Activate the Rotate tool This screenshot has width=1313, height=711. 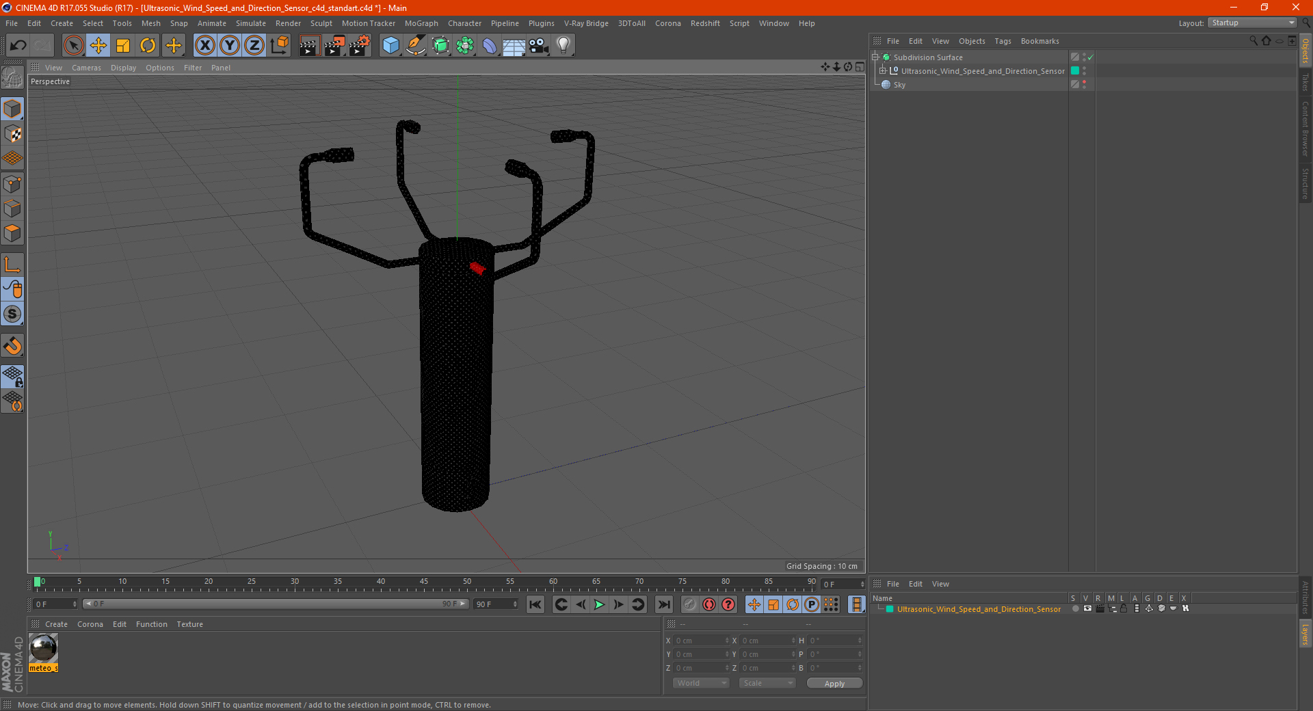coord(148,46)
